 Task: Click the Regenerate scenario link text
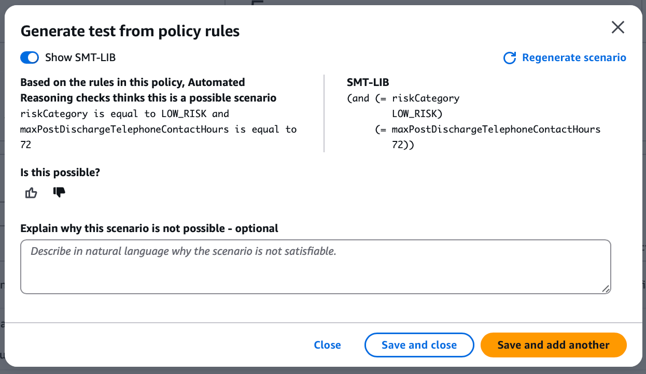click(x=574, y=57)
